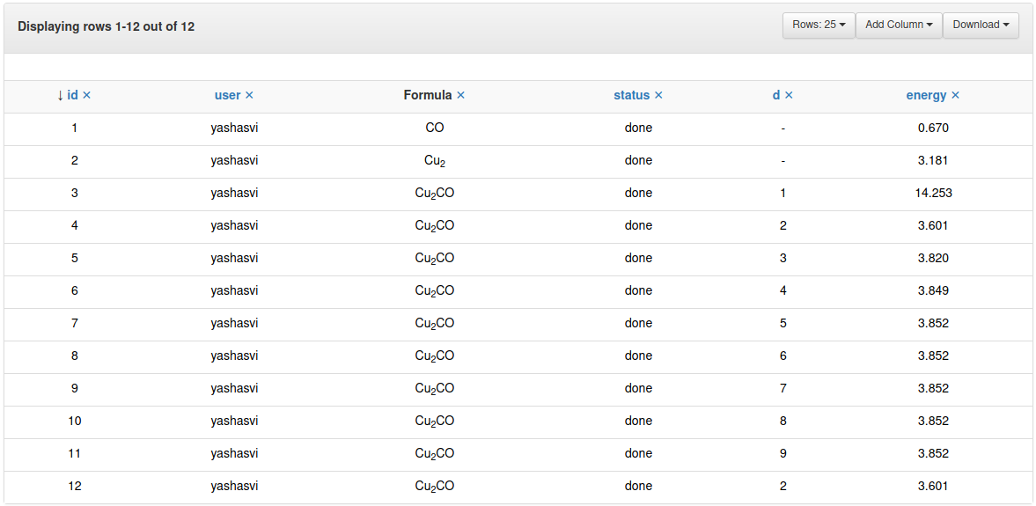Click id cell 1
The image size is (1036, 506).
pyautogui.click(x=75, y=128)
